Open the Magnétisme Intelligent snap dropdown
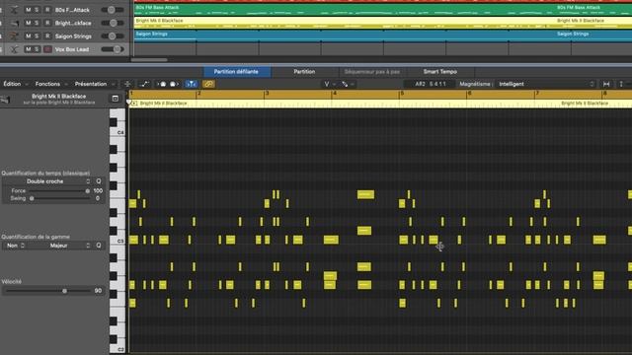632x355 pixels. [x=545, y=84]
